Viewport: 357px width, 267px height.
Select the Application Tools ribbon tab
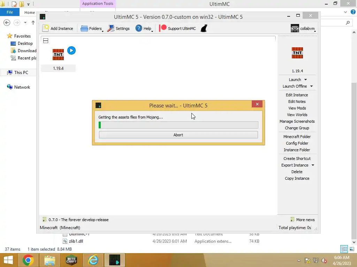click(98, 3)
